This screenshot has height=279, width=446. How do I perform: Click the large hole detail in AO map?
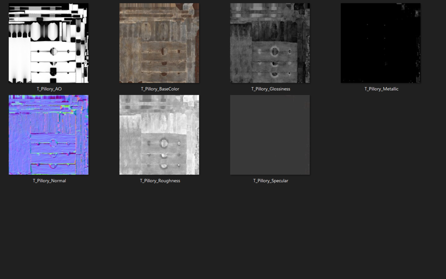(x=53, y=51)
